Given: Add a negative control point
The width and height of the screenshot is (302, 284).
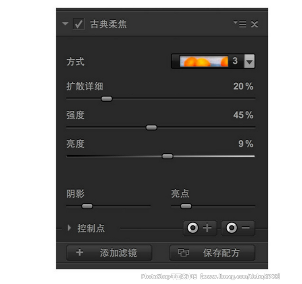Looking at the screenshot, I should point(238,228).
